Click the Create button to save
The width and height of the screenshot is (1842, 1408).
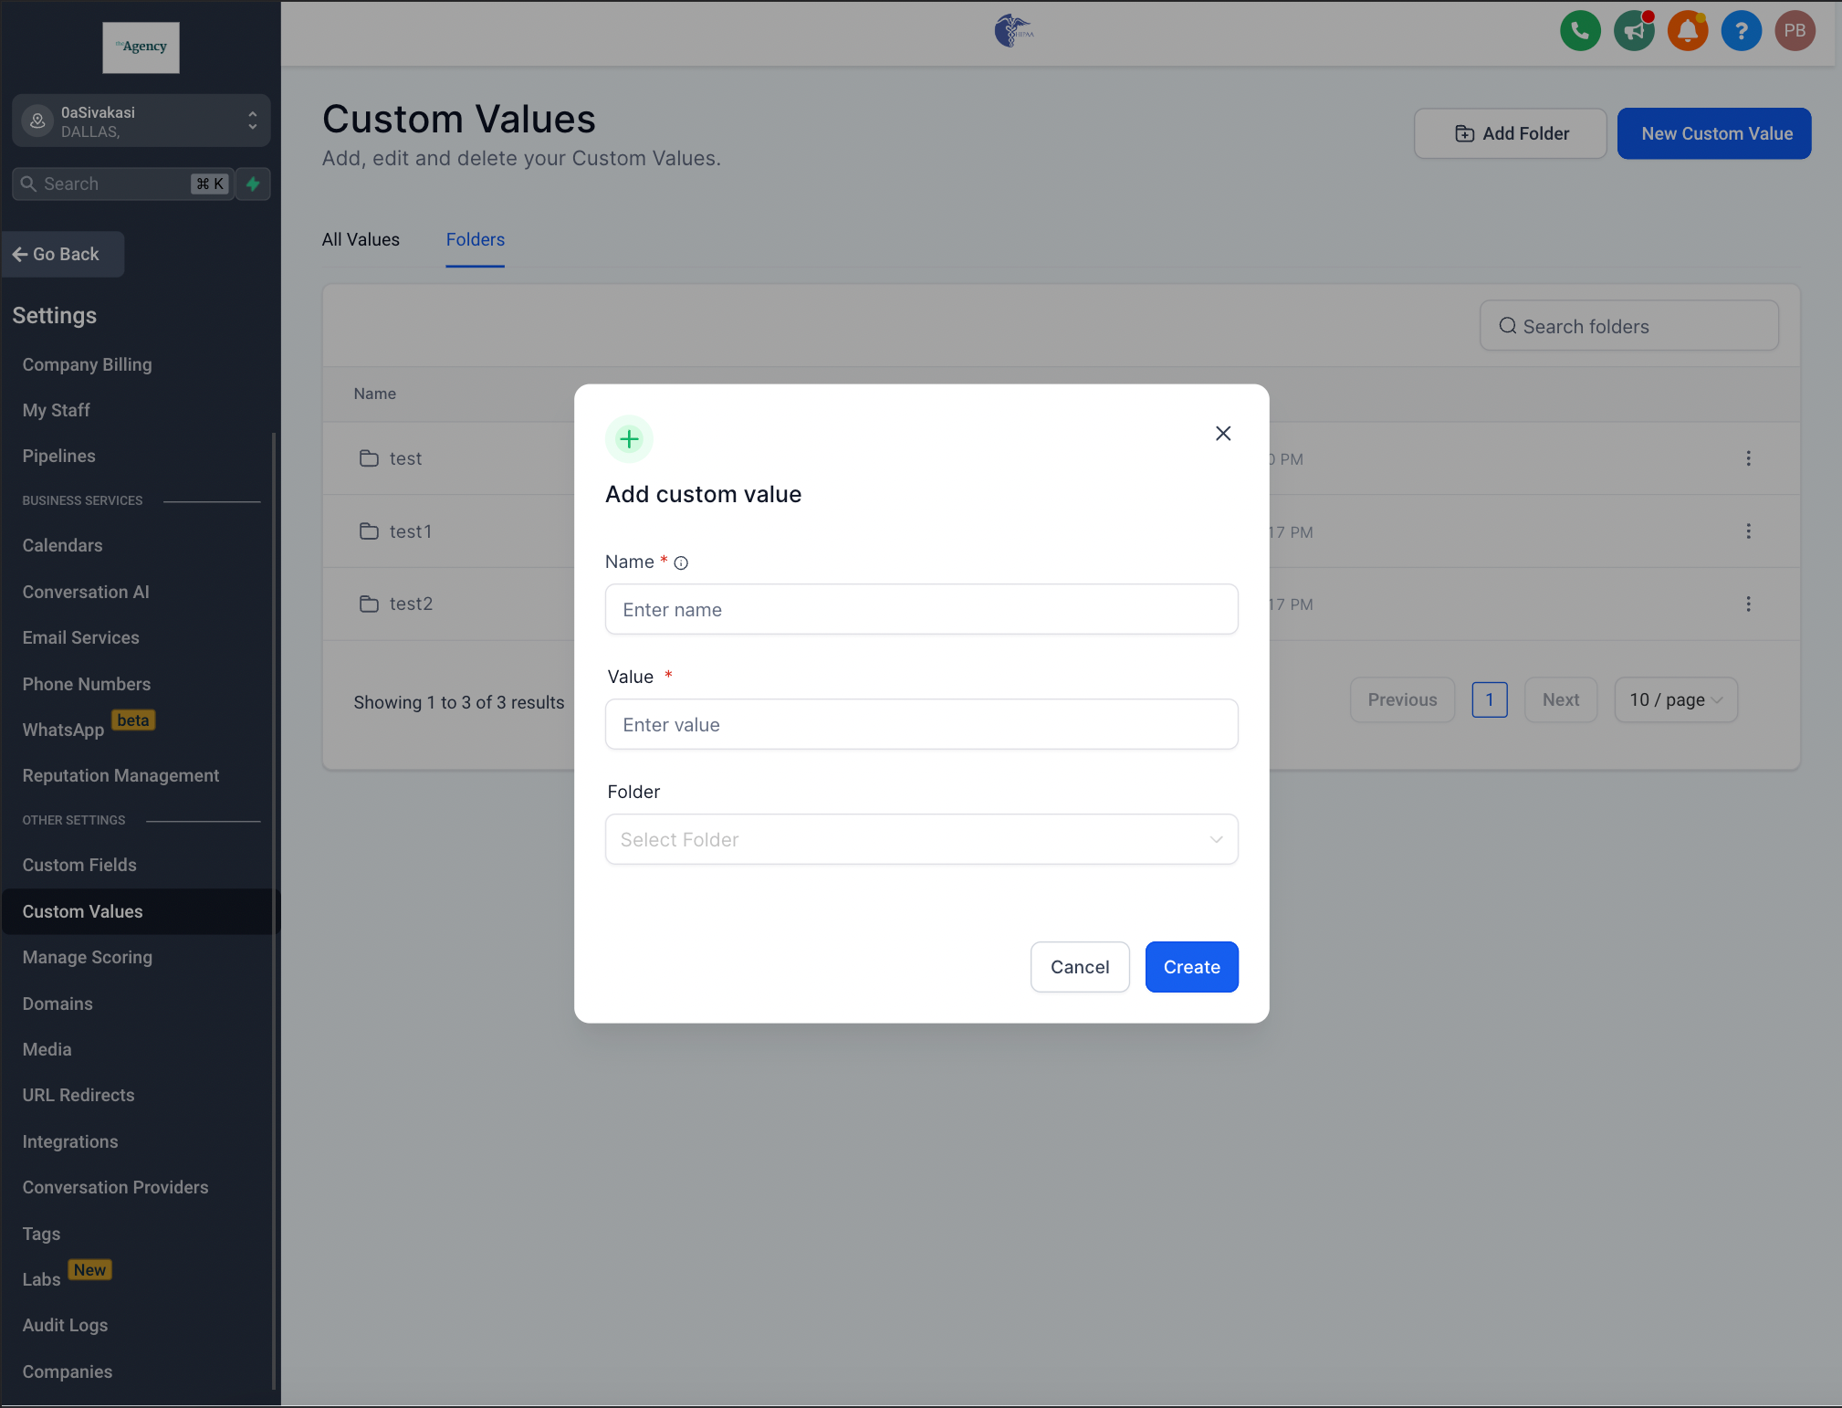click(x=1191, y=966)
